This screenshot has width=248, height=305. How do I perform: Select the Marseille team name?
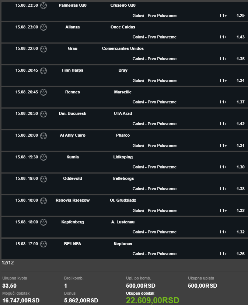123,92
